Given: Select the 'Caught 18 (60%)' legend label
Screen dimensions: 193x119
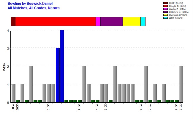Looking at the screenshot, I should click(177, 6).
